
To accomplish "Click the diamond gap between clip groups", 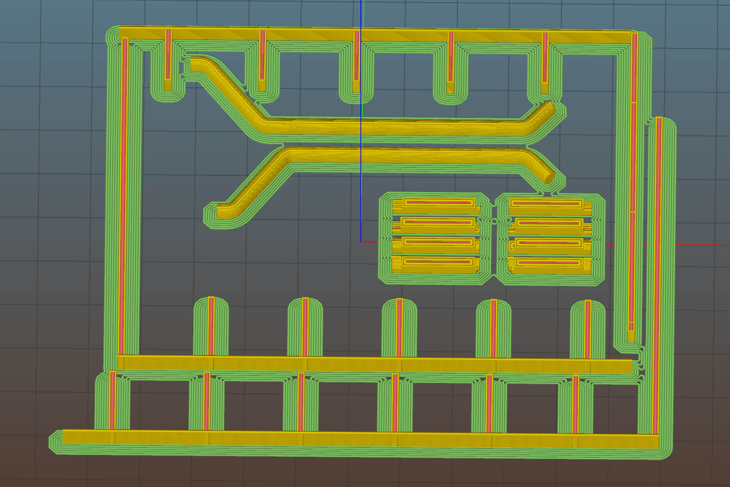I will [x=494, y=221].
